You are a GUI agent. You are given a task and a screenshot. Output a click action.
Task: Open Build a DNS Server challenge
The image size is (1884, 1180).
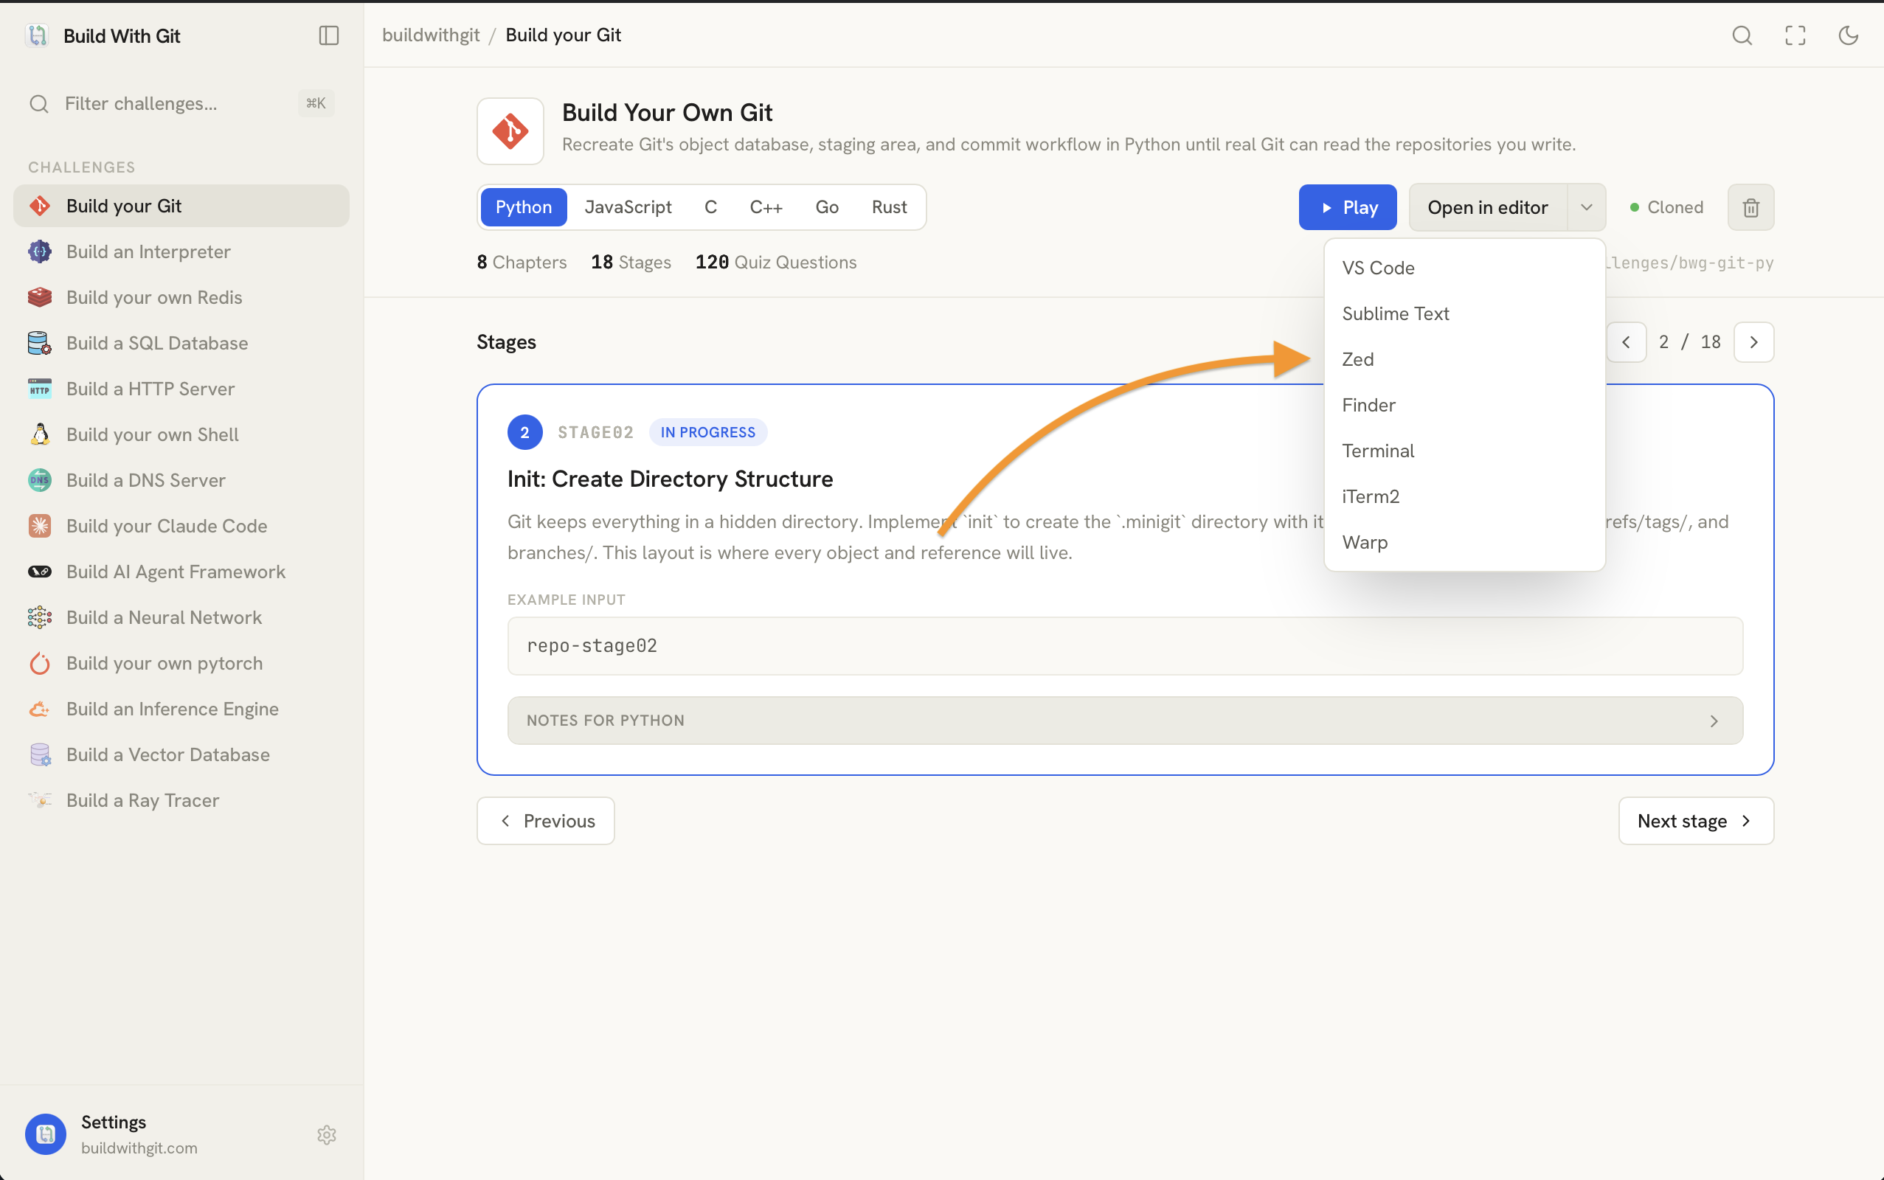181,480
